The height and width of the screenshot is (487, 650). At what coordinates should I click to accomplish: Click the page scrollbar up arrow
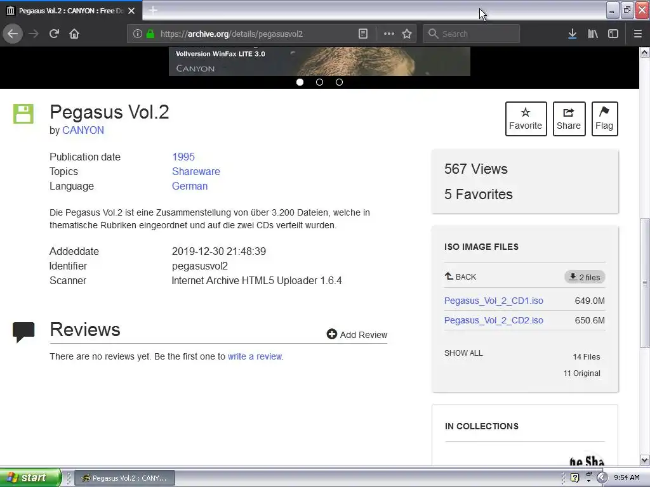point(645,52)
